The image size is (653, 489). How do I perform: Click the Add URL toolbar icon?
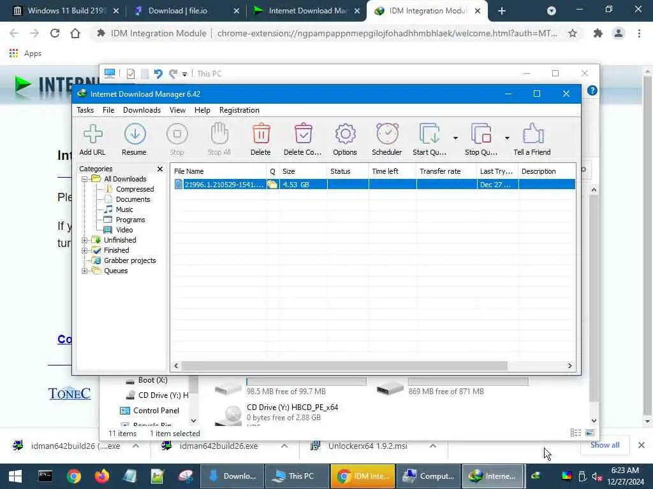[x=92, y=139]
